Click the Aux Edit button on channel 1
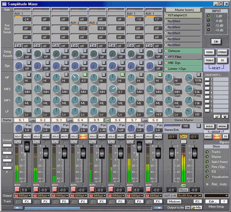This screenshot has width=231, height=212. tap(18, 46)
